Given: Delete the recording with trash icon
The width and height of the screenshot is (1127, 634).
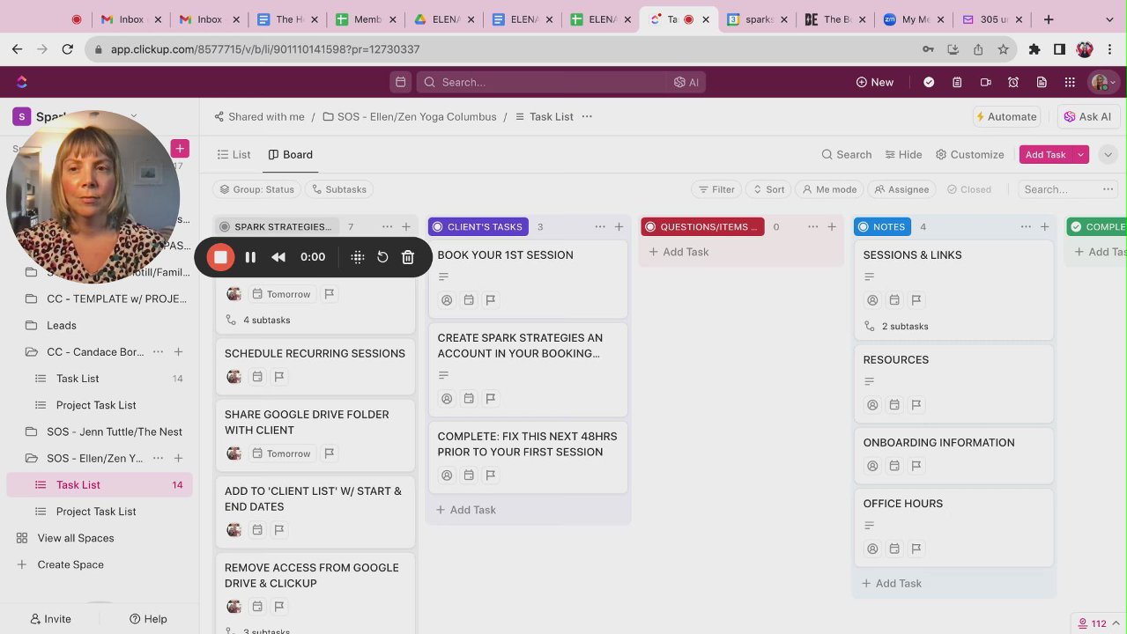Looking at the screenshot, I should [408, 257].
